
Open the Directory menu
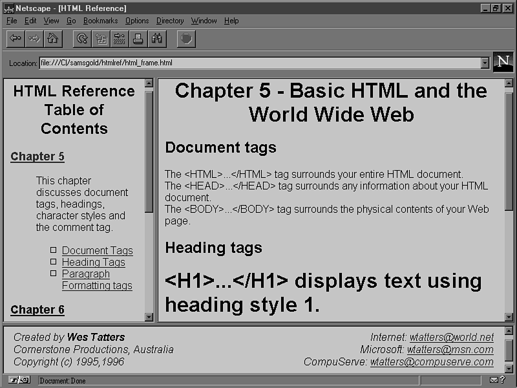pyautogui.click(x=170, y=21)
